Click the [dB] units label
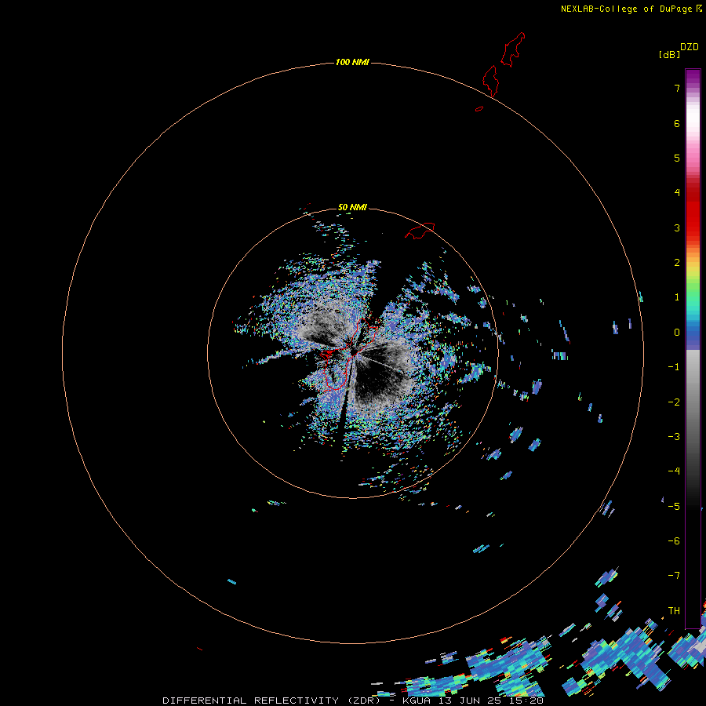Viewport: 706px width, 706px height. click(670, 54)
